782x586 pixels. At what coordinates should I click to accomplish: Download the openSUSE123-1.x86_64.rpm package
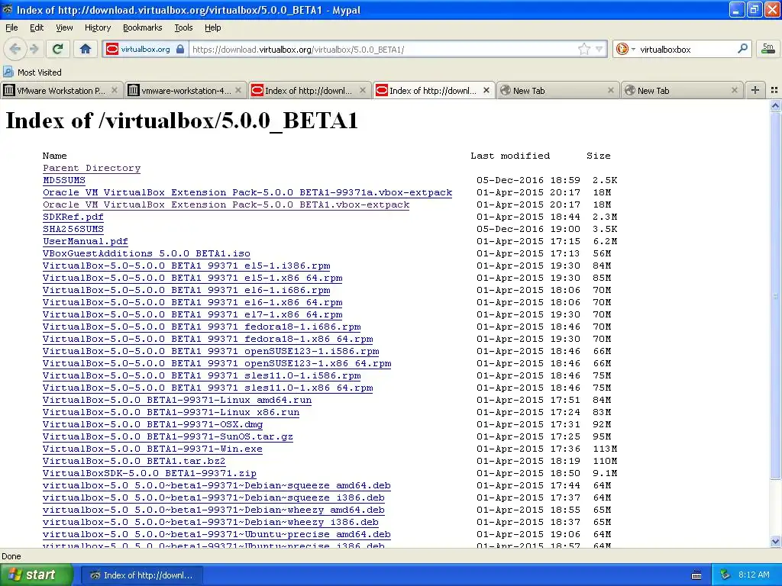pyautogui.click(x=217, y=363)
